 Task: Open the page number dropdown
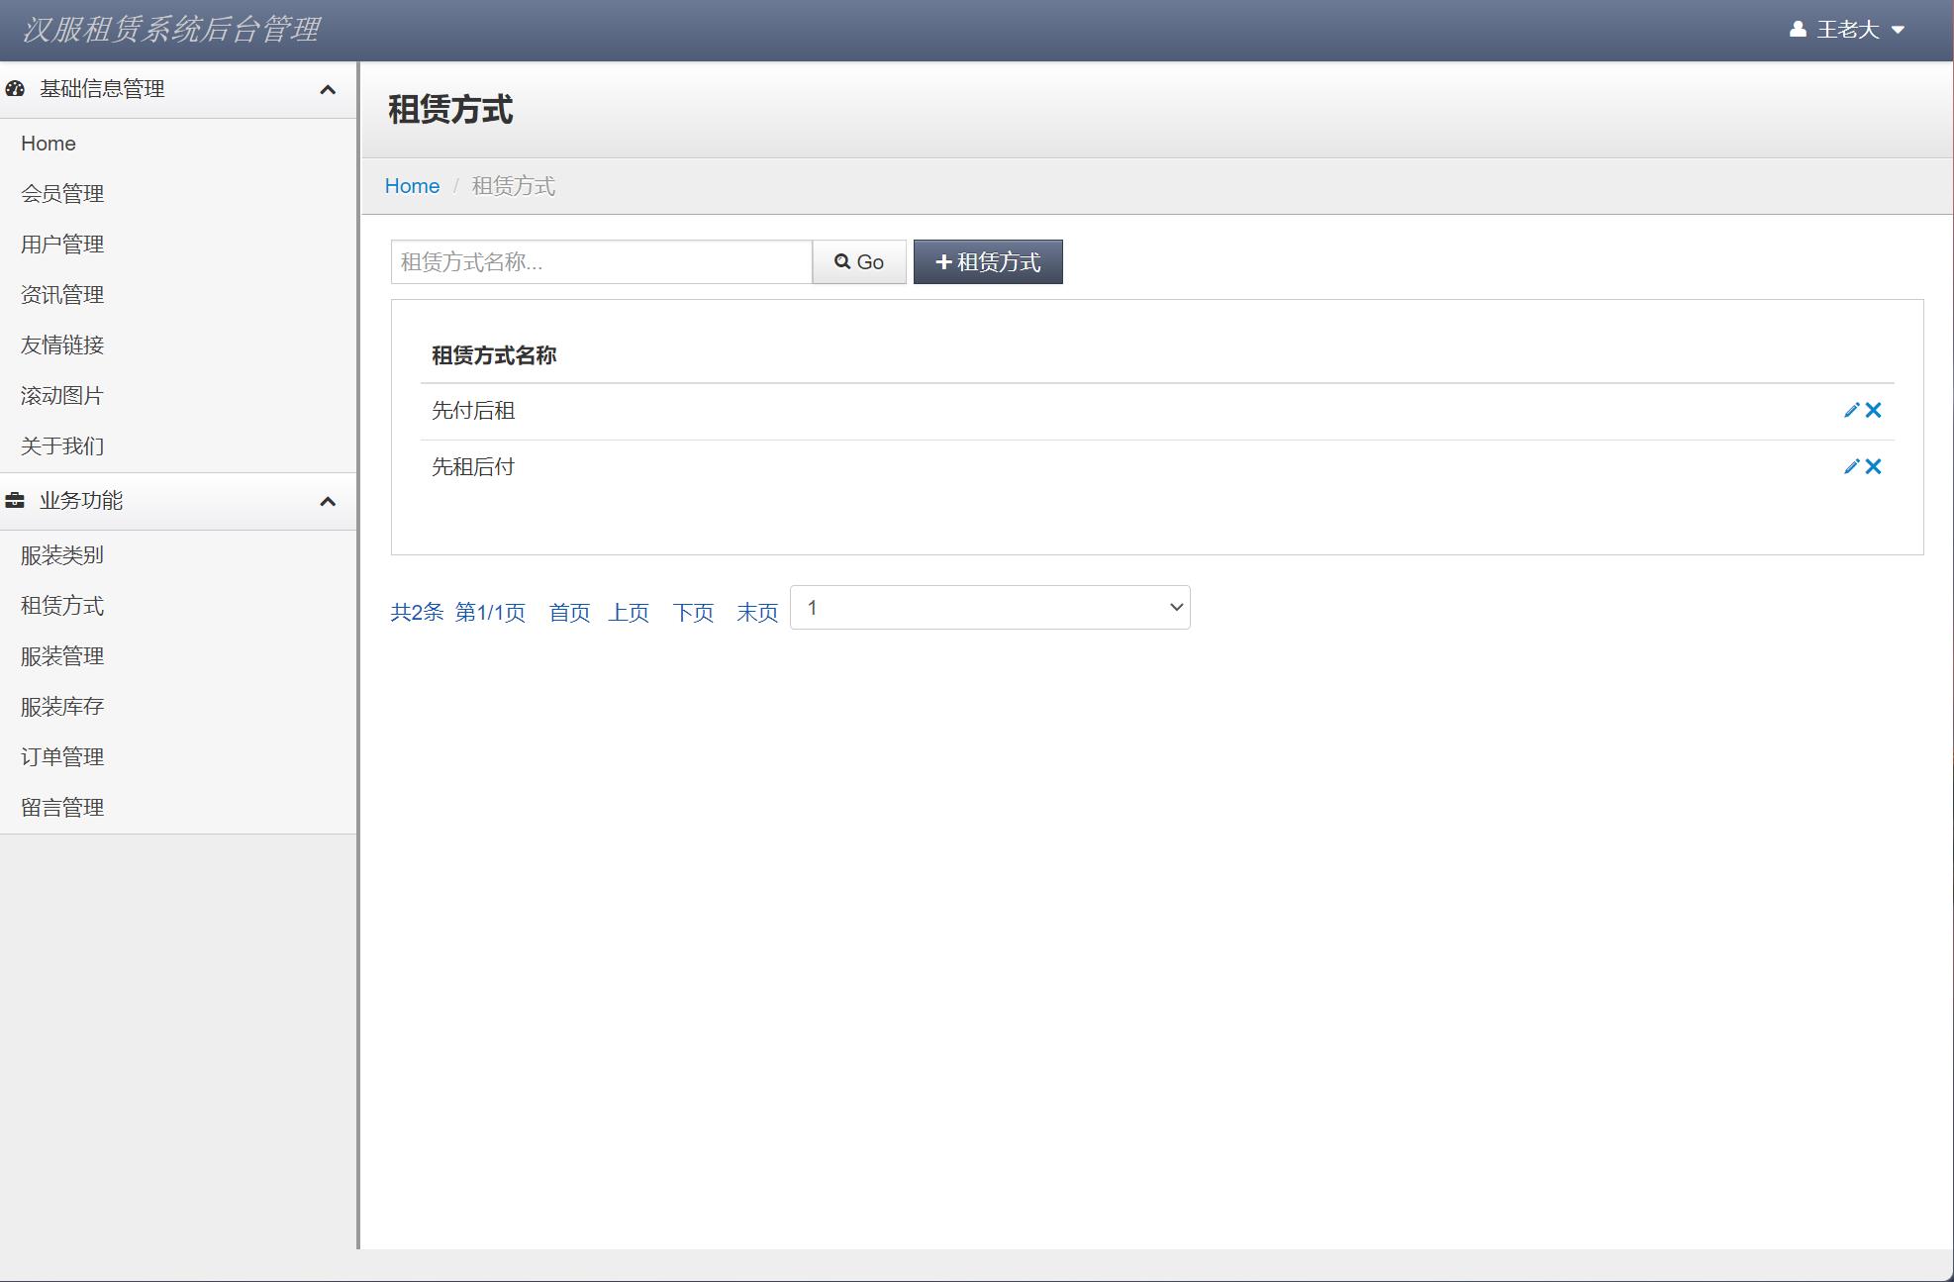tap(990, 607)
